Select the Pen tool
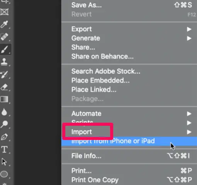The width and height of the screenshot is (197, 185). 4,137
